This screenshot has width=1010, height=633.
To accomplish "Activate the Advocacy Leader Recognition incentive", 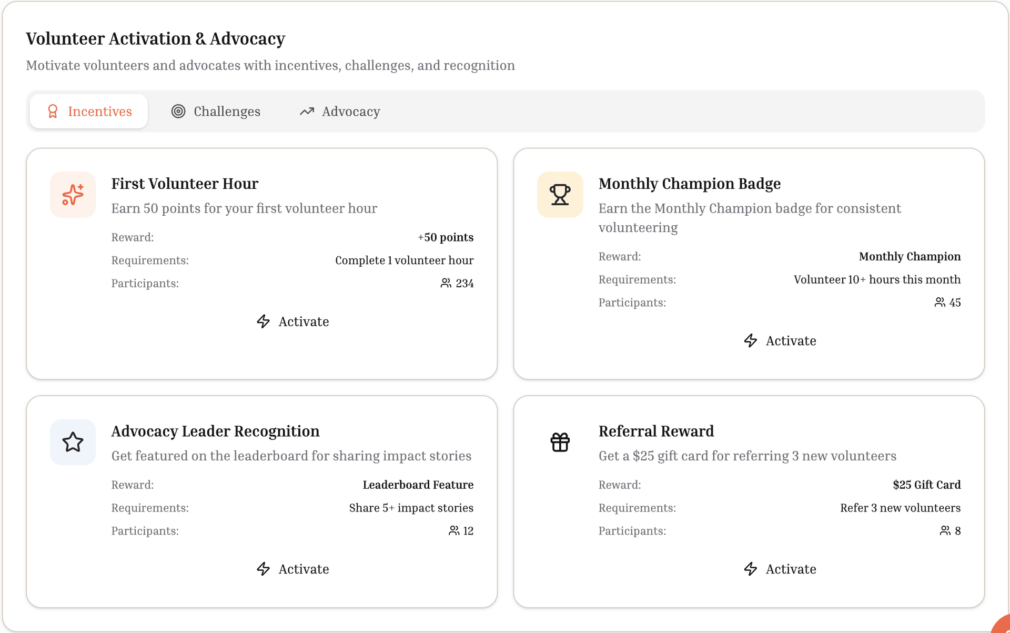I will pyautogui.click(x=292, y=569).
